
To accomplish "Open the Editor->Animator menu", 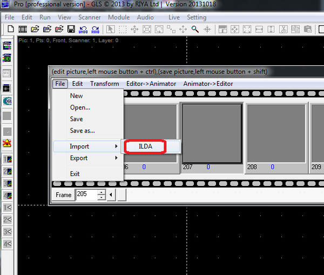I will (151, 84).
